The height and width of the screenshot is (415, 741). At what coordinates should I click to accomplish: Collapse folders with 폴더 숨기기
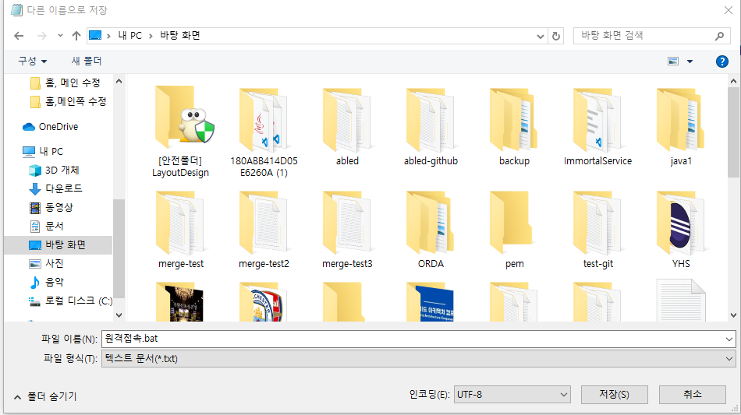(45, 396)
